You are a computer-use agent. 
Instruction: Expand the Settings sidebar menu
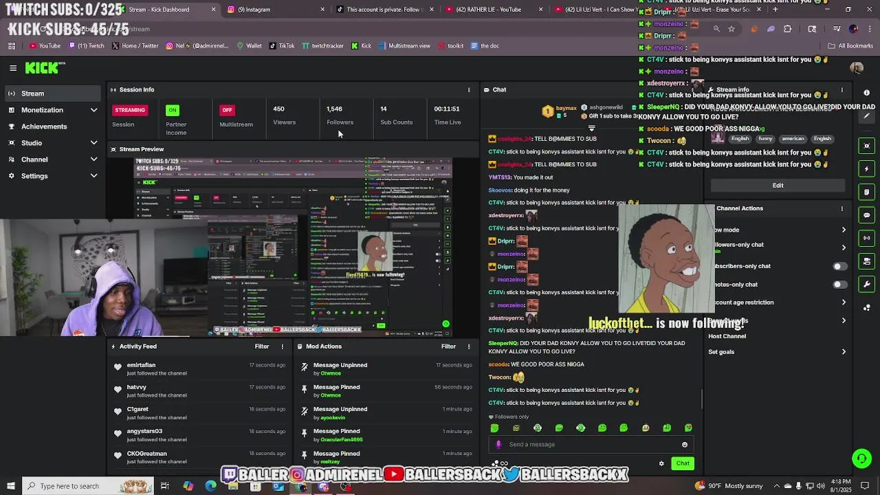[x=52, y=176]
